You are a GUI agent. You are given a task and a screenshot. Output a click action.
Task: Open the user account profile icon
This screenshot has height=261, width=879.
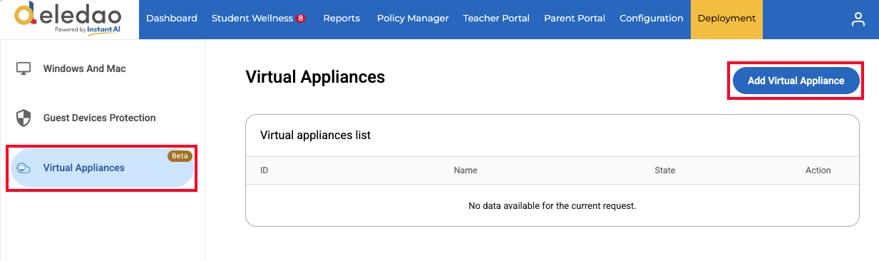click(x=858, y=19)
